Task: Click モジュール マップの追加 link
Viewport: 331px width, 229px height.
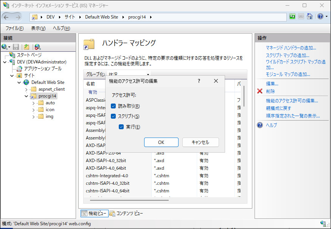Action: point(288,74)
